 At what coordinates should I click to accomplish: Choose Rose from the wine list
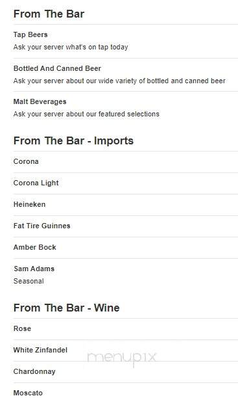click(22, 328)
